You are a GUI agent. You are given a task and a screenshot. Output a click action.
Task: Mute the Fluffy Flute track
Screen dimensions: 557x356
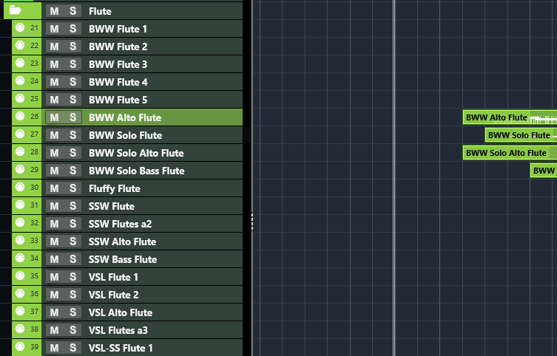click(54, 188)
